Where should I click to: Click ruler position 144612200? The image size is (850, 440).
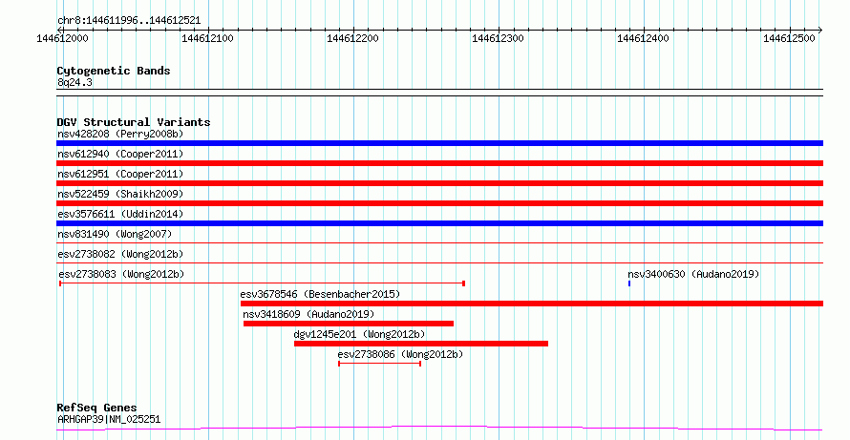[353, 38]
